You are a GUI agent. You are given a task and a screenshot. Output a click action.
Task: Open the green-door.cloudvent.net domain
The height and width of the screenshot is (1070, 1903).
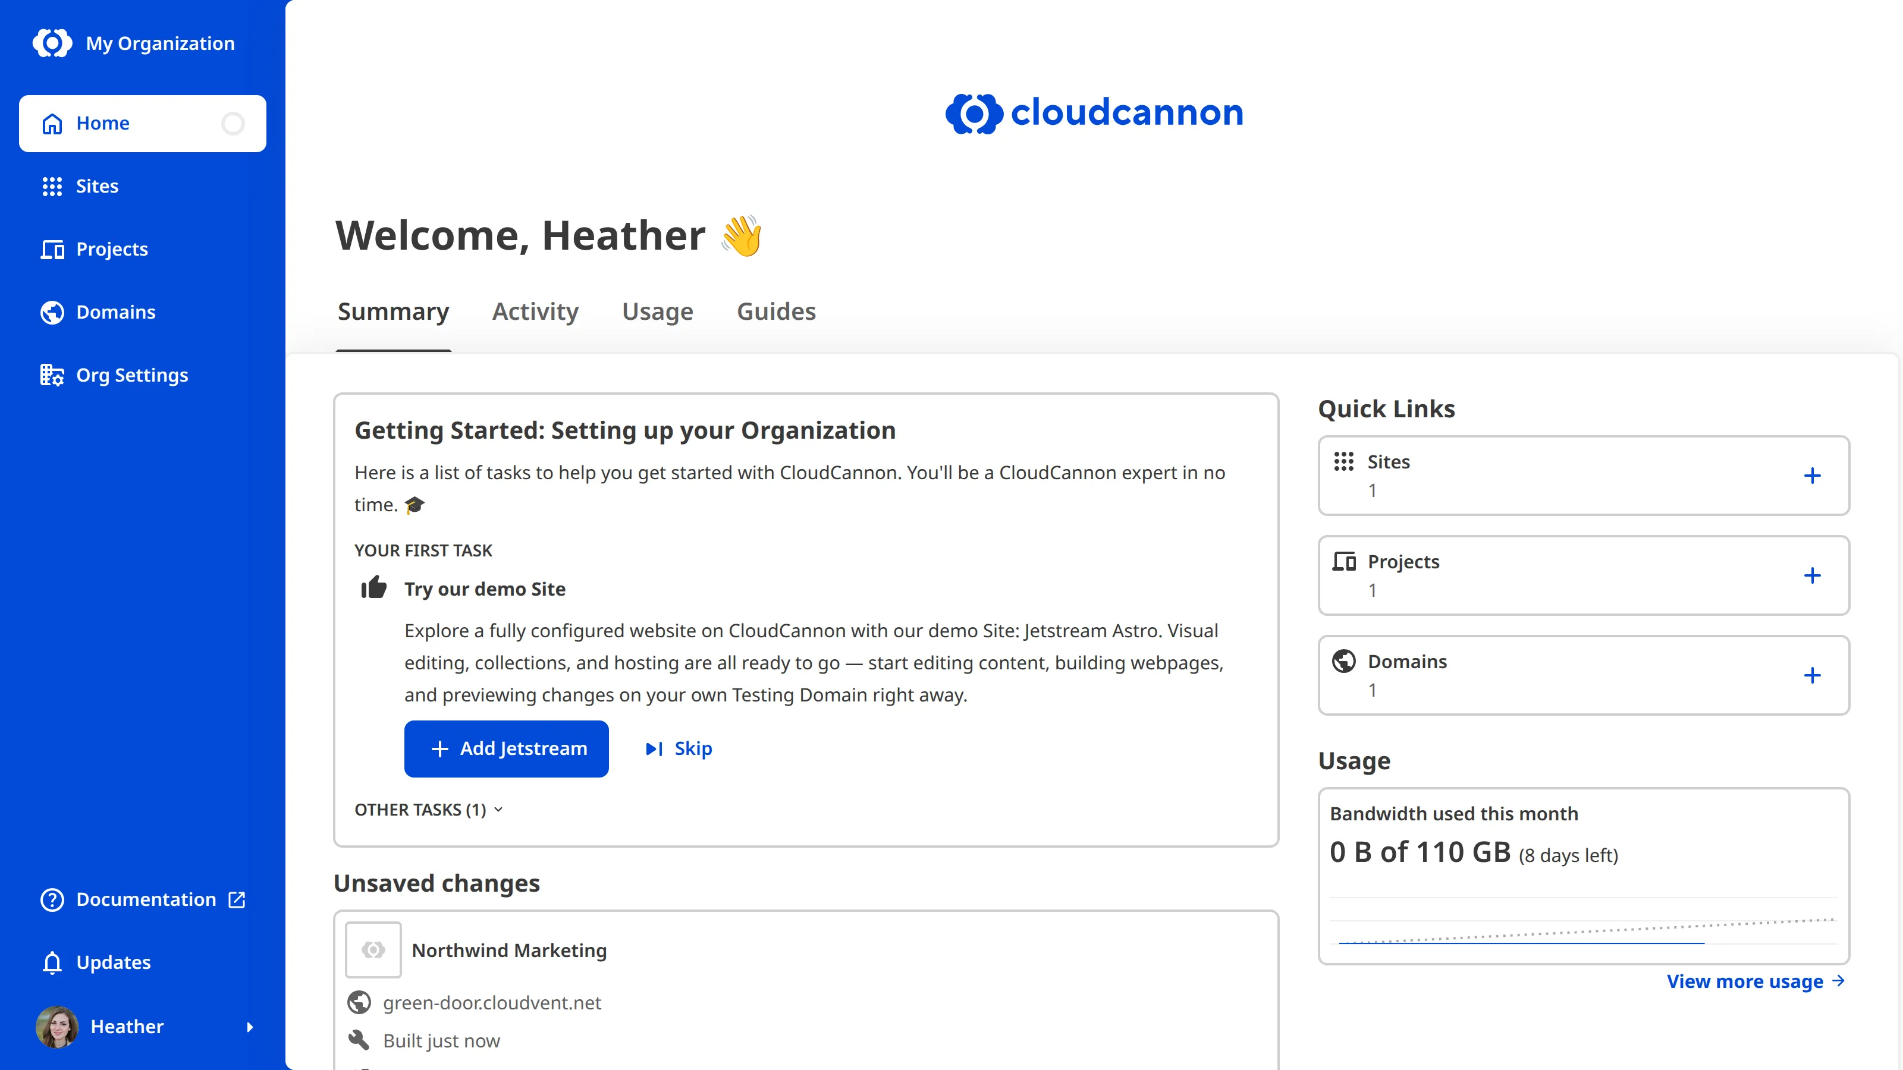pos(491,1002)
